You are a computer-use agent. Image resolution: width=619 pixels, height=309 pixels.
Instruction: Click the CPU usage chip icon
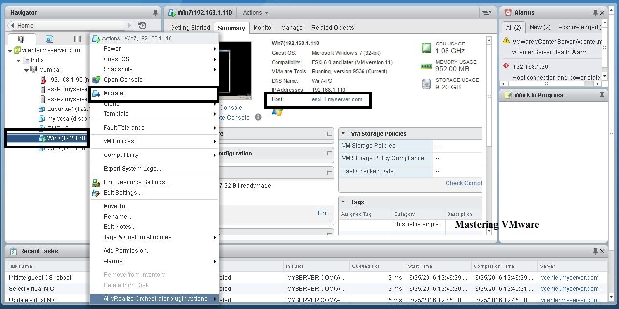(x=427, y=47)
